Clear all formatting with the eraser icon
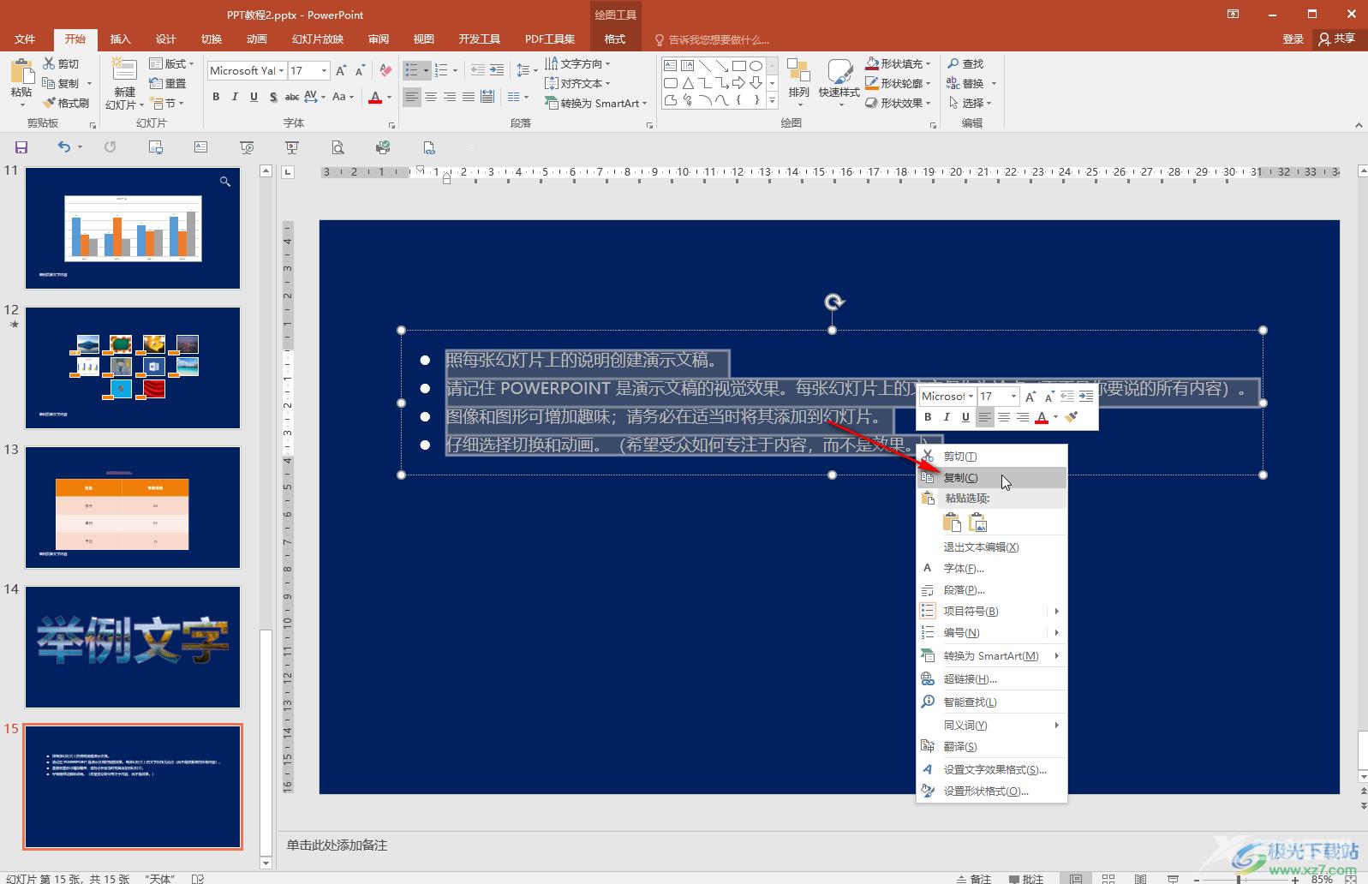 [x=385, y=70]
